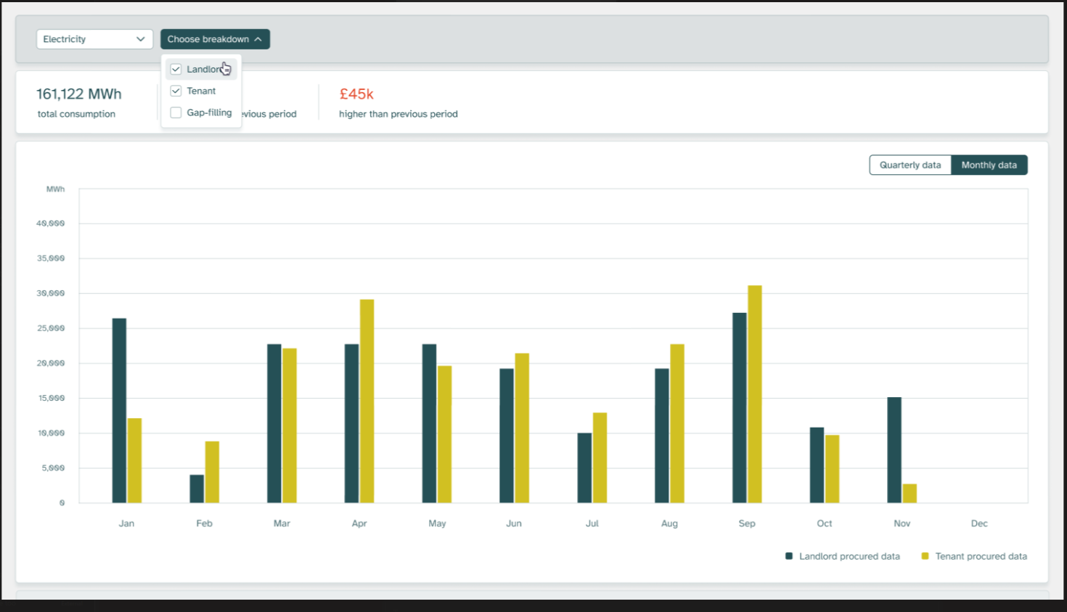1067x612 pixels.
Task: Select the dark Landlord bar for Jan
Action: 119,410
